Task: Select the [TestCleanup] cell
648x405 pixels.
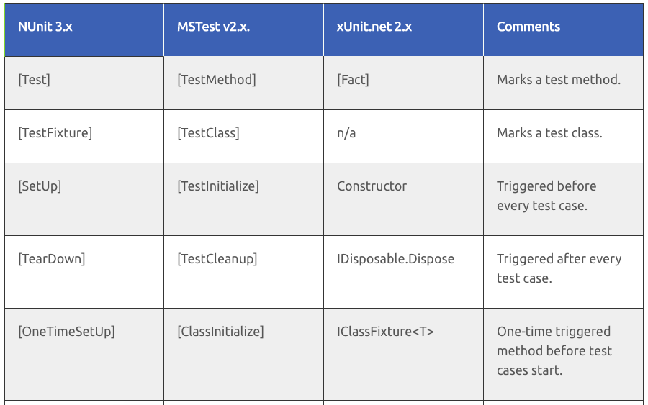Action: (x=217, y=259)
